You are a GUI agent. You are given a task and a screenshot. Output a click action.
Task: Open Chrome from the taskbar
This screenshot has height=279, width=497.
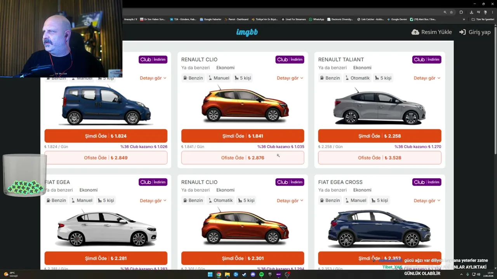[x=219, y=274]
